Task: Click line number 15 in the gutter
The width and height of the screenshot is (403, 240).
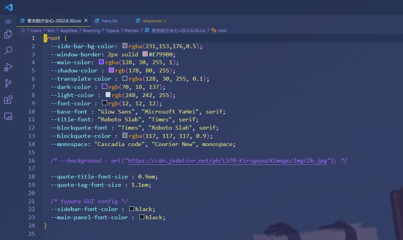Action: coord(31,152)
